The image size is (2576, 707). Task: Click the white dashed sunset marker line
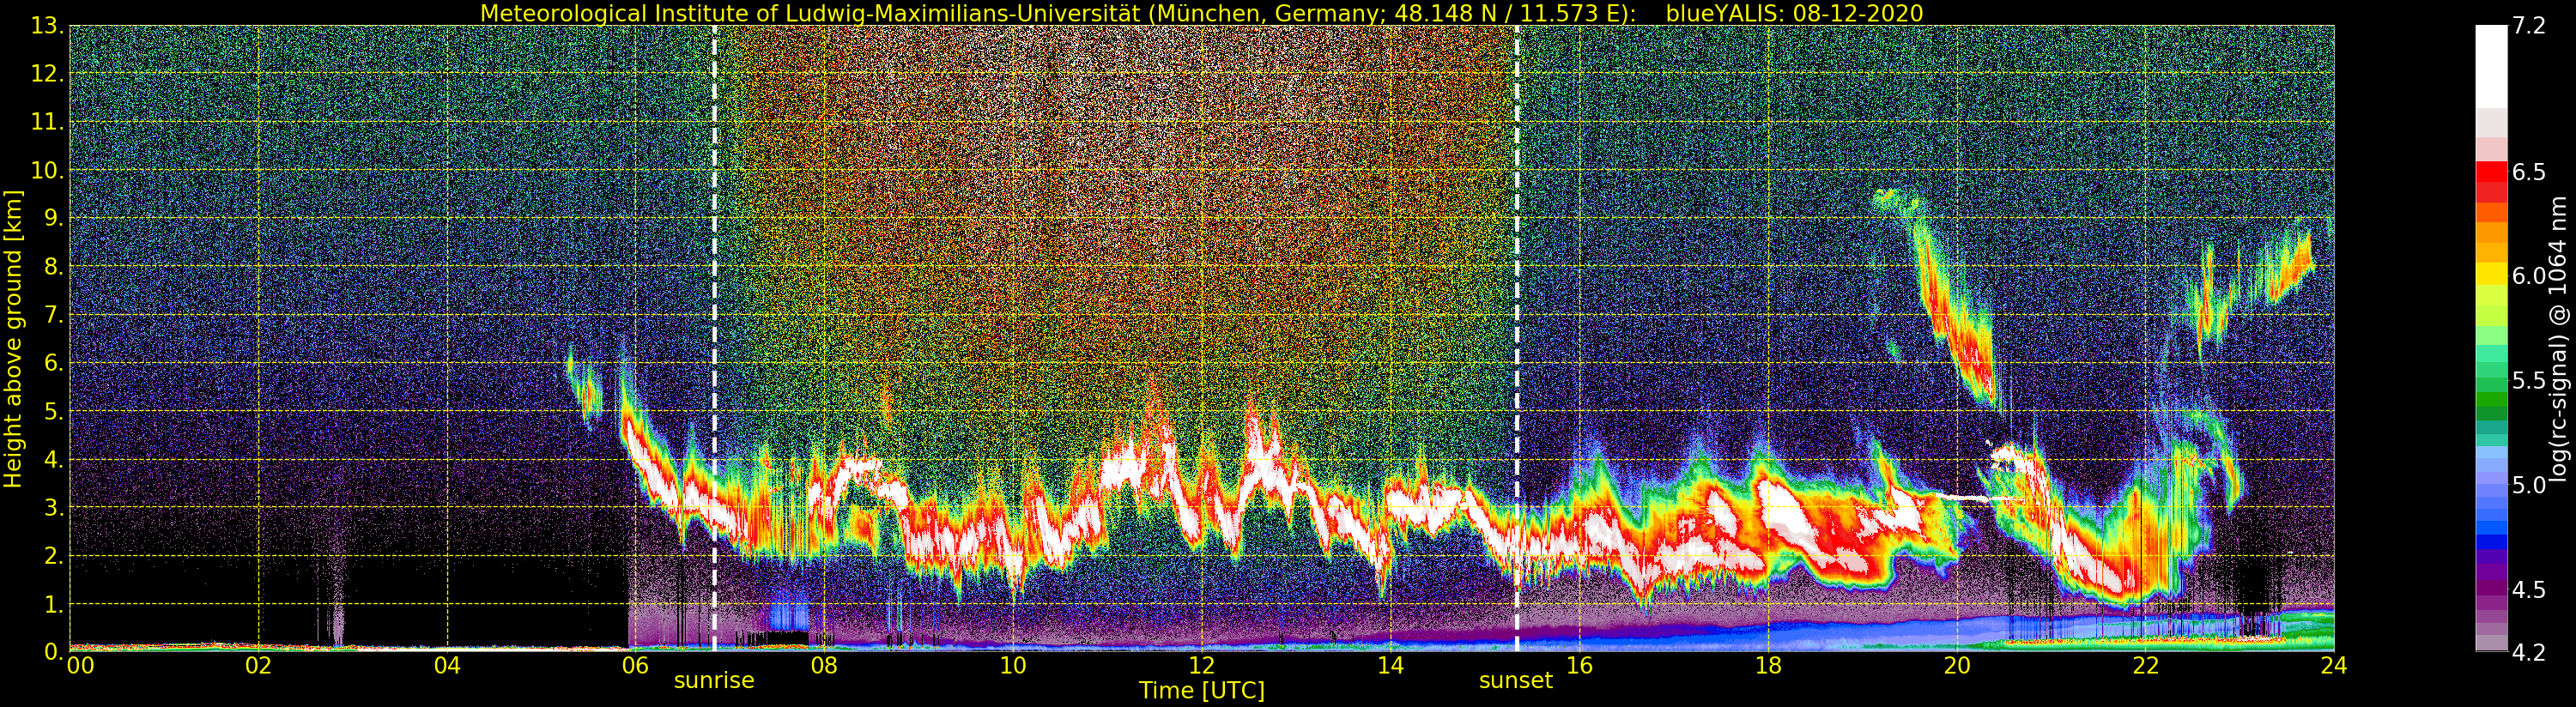(x=1517, y=339)
